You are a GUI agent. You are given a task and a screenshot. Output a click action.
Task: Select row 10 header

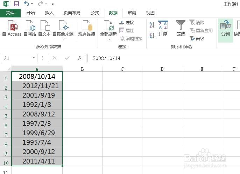point(6,161)
